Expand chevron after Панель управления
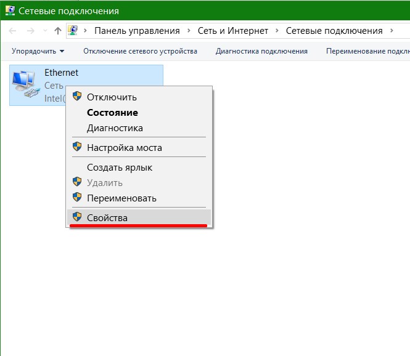This screenshot has width=410, height=356. 189,31
